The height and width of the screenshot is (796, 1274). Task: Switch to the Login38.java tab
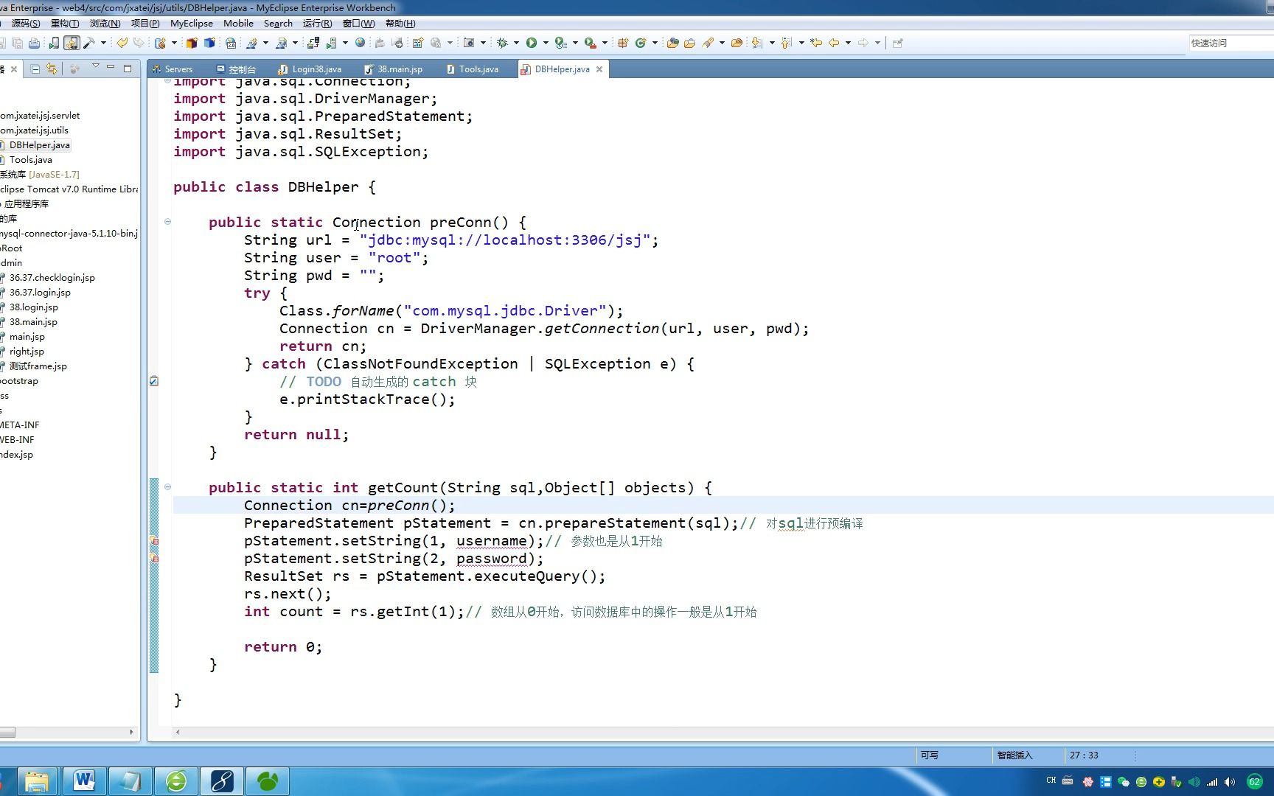pyautogui.click(x=310, y=69)
